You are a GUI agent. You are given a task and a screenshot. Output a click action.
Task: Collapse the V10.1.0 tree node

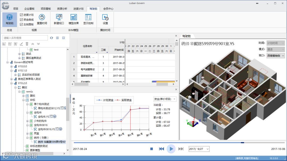tap(11, 71)
